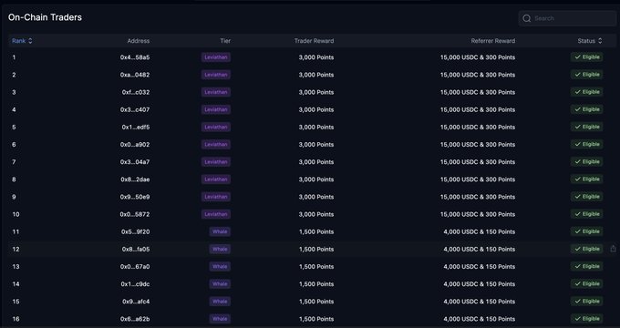Click Eligible status badge in rank 4 row
The width and height of the screenshot is (620, 328).
click(587, 109)
